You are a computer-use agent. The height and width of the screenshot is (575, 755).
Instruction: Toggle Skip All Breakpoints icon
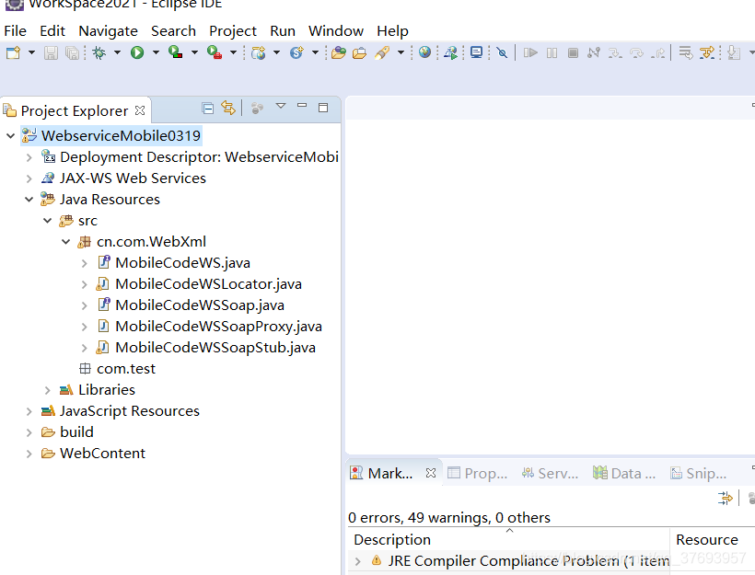click(502, 52)
